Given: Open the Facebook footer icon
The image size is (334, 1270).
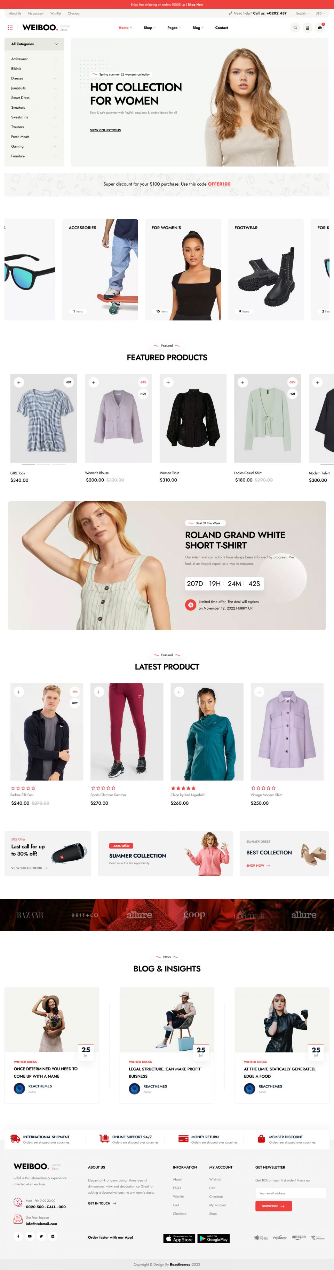Looking at the screenshot, I should [x=18, y=1236].
